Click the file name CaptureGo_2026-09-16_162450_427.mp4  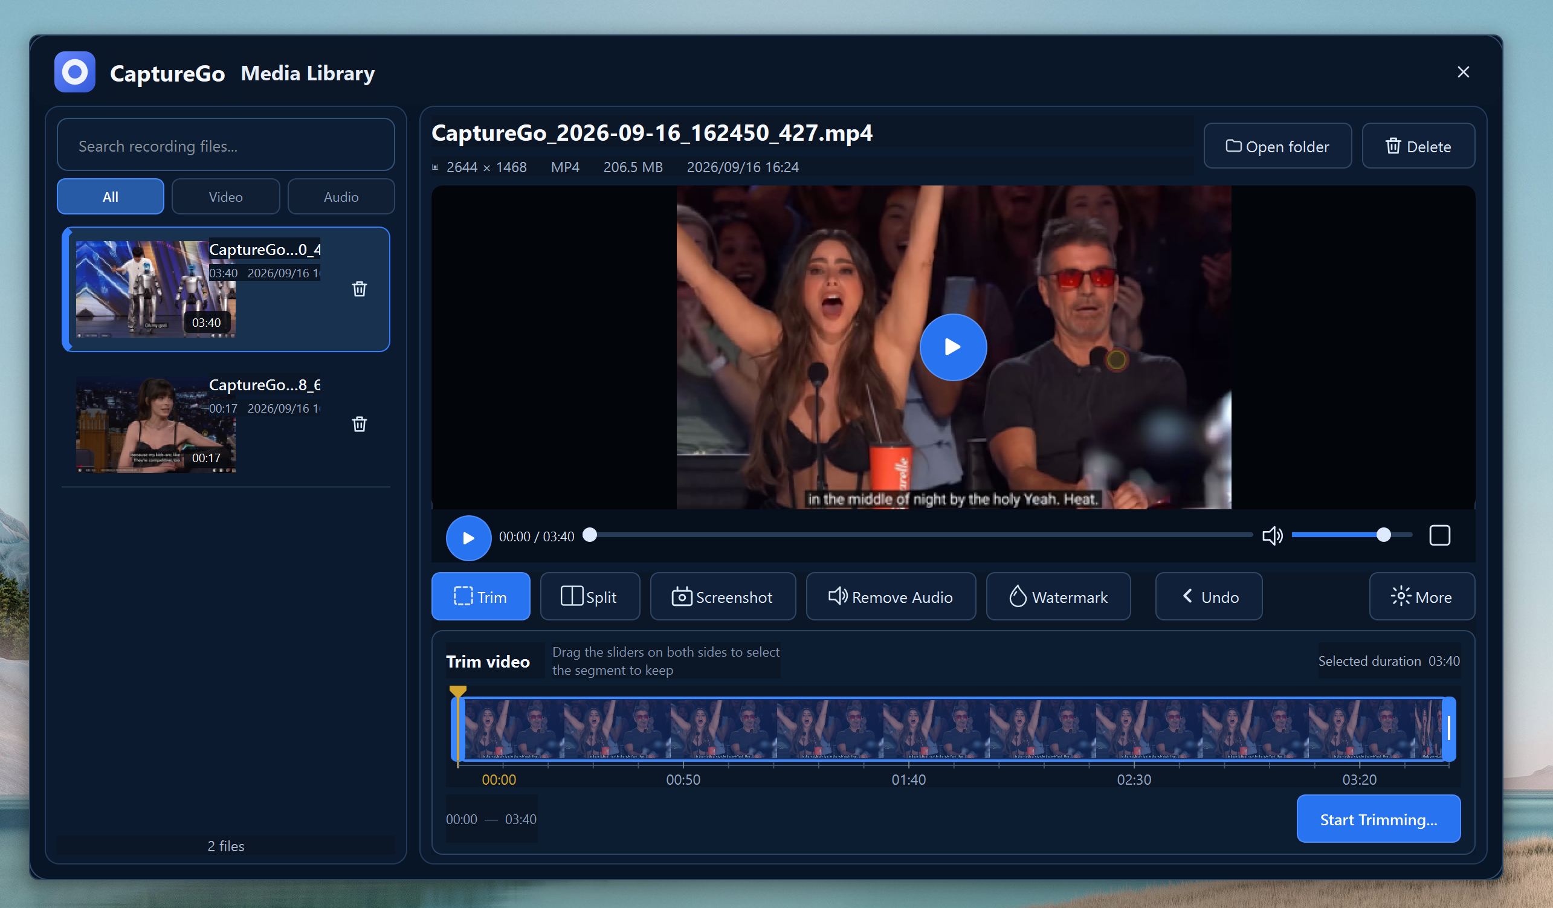click(651, 132)
